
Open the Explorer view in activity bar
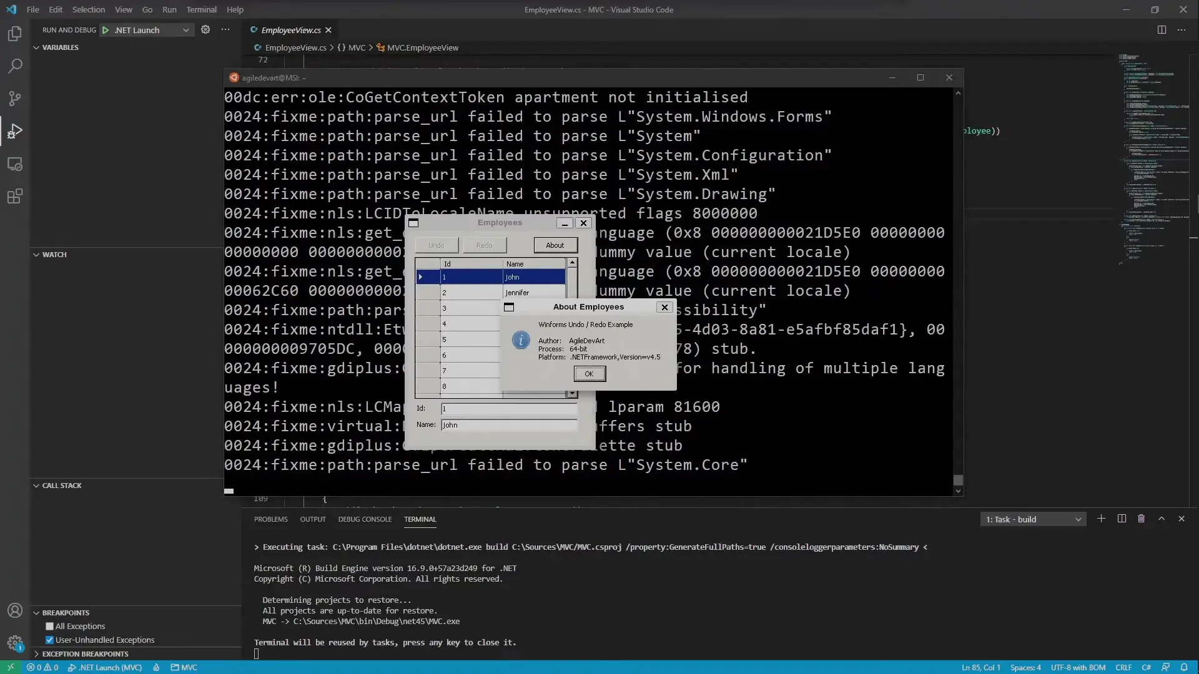[15, 33]
